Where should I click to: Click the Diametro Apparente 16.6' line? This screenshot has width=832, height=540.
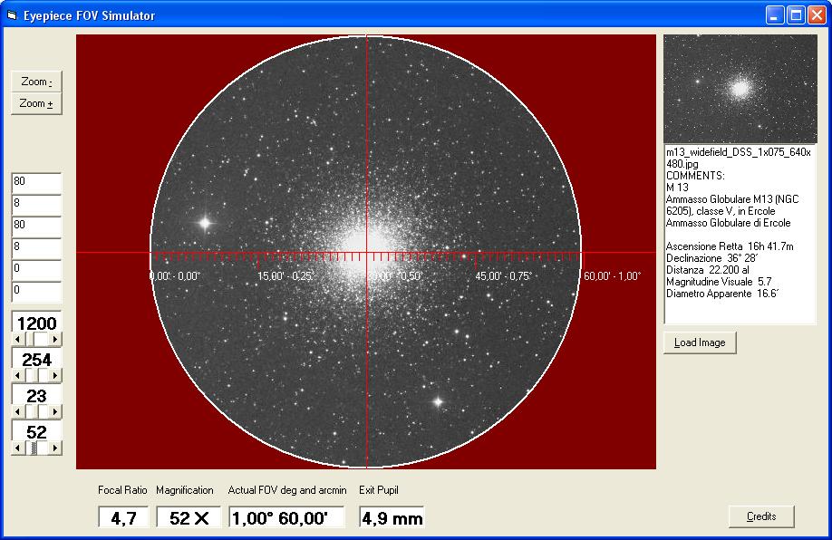(722, 294)
